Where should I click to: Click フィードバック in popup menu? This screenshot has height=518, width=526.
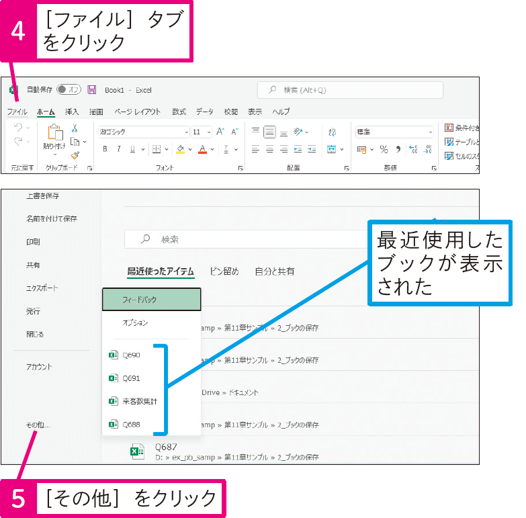152,299
